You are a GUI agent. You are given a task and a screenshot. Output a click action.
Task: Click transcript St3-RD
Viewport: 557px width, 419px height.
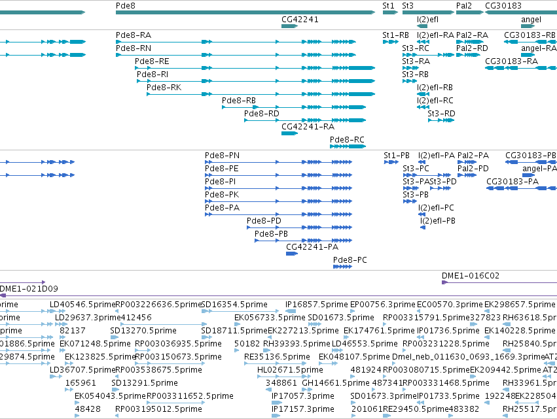(x=441, y=120)
